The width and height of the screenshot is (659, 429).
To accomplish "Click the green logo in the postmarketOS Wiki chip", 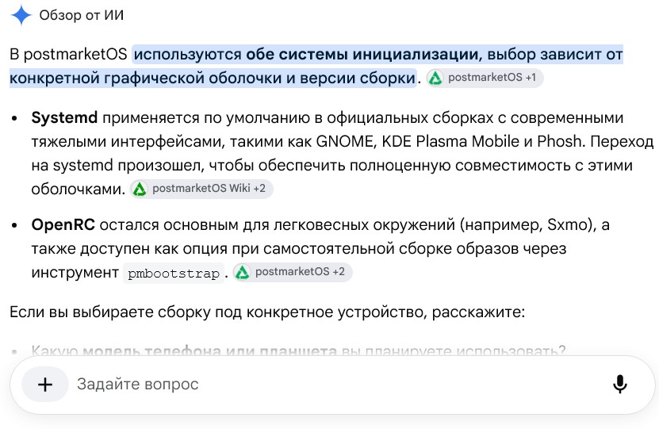I will (x=140, y=189).
